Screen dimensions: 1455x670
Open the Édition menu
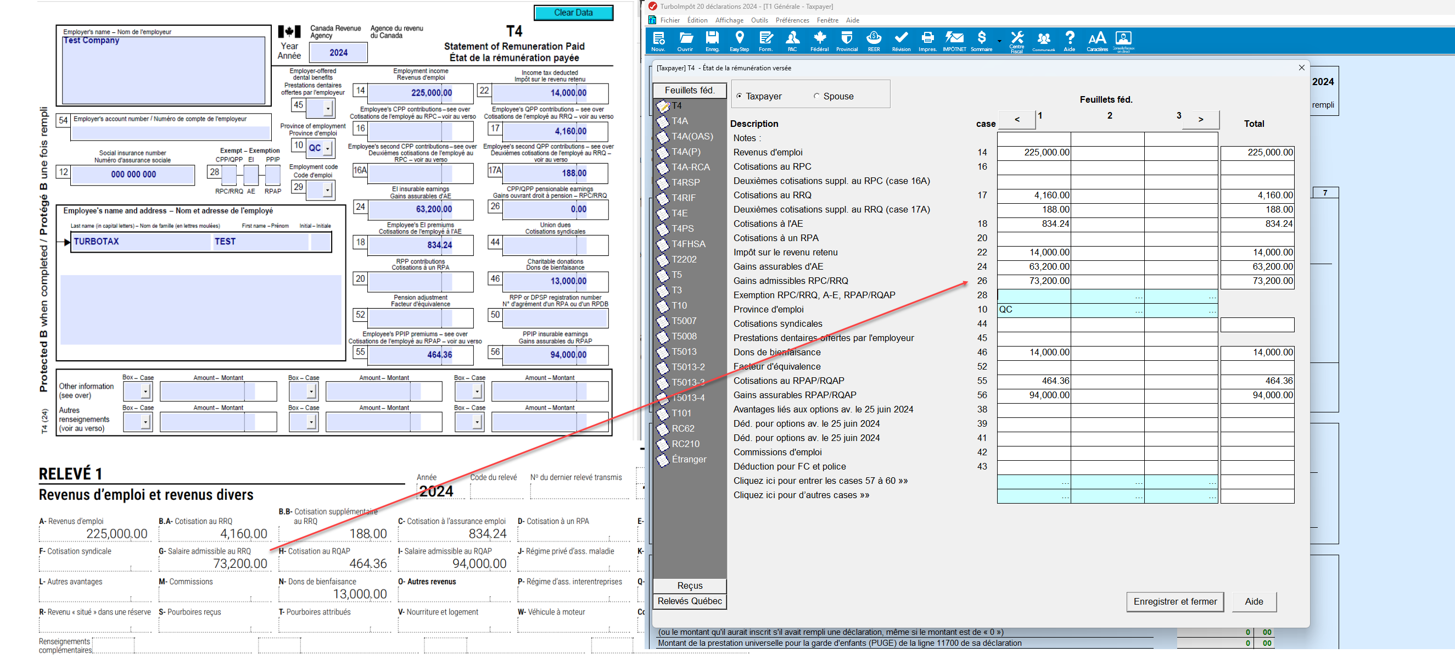pos(697,20)
